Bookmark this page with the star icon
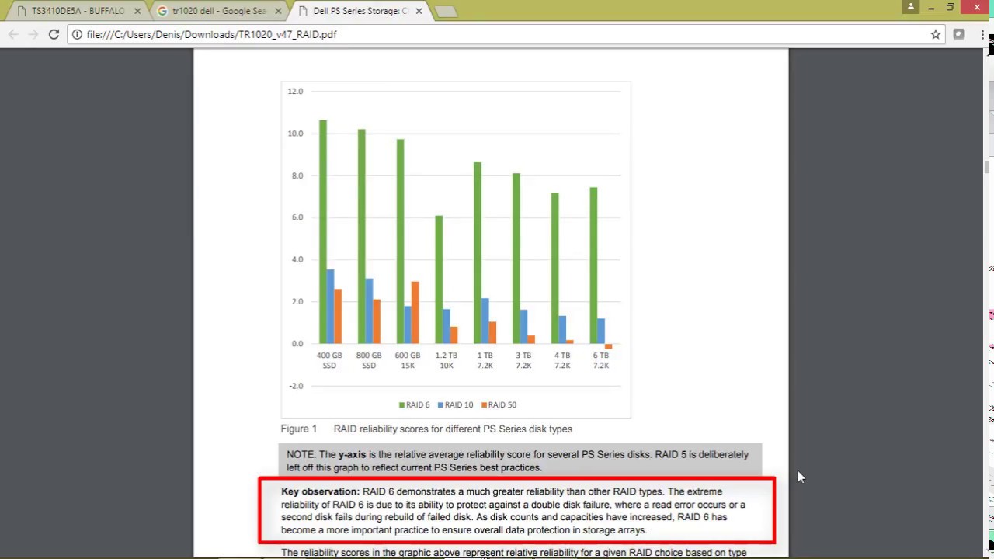994x559 pixels. click(x=936, y=34)
